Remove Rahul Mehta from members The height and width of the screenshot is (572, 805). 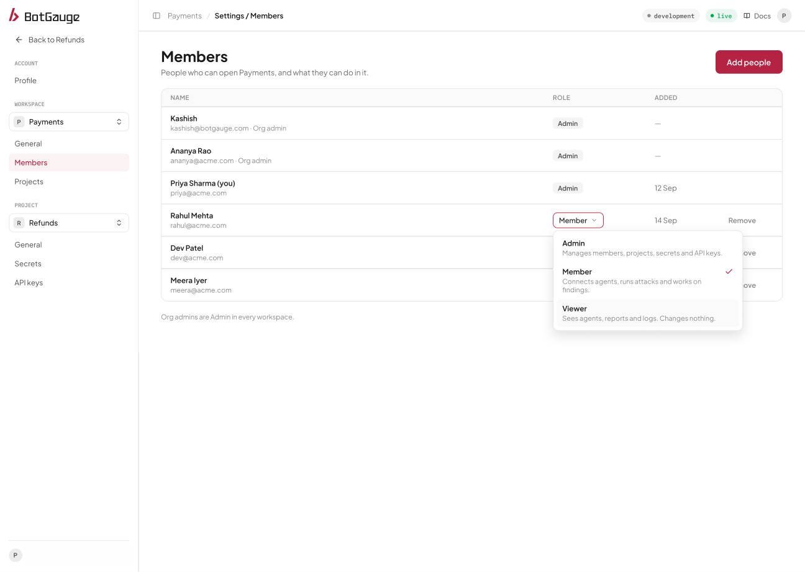pos(742,220)
